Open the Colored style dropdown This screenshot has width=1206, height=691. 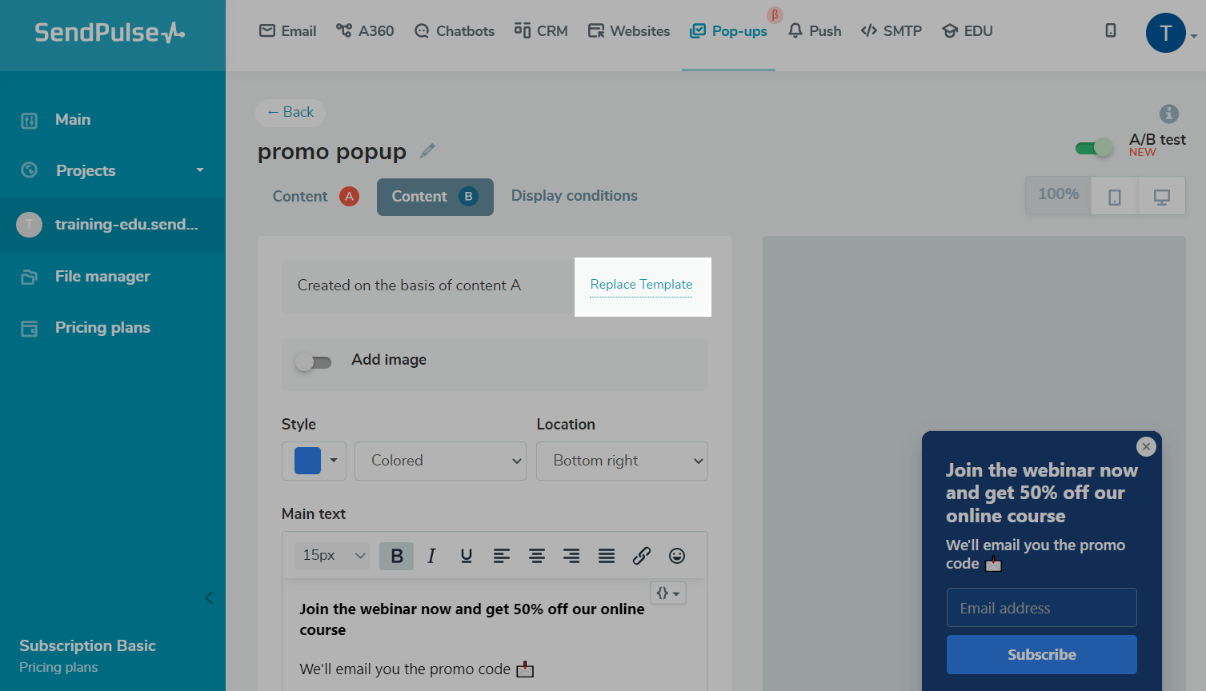click(x=440, y=461)
